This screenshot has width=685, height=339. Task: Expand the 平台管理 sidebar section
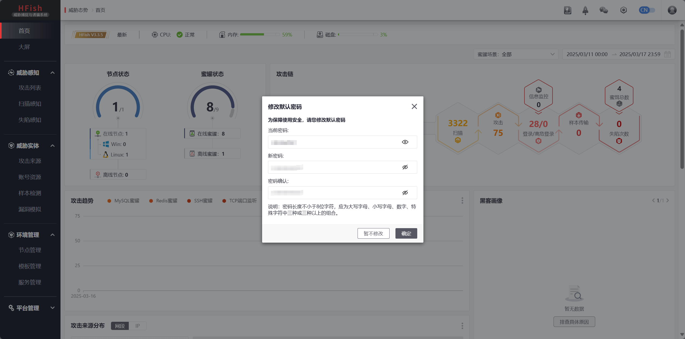point(52,308)
